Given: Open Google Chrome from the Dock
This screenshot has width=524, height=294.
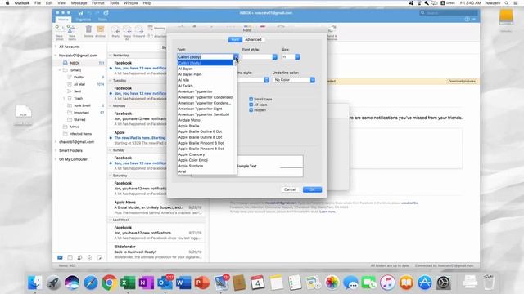Looking at the screenshot, I should 109,283.
